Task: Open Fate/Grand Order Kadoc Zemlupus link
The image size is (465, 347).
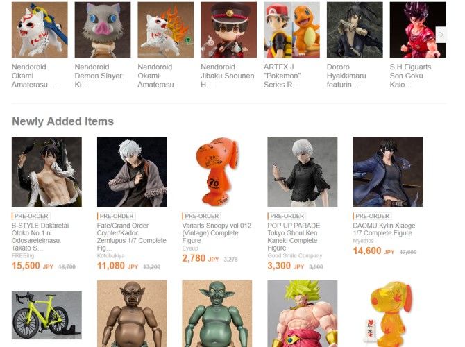Action: click(x=131, y=237)
